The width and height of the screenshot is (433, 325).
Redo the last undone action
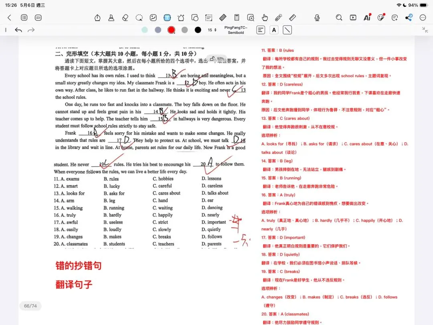point(31,30)
